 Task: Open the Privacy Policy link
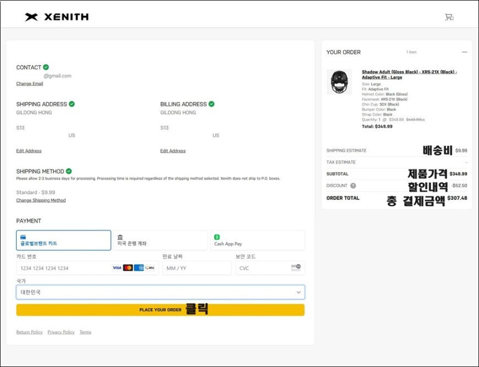[61, 332]
